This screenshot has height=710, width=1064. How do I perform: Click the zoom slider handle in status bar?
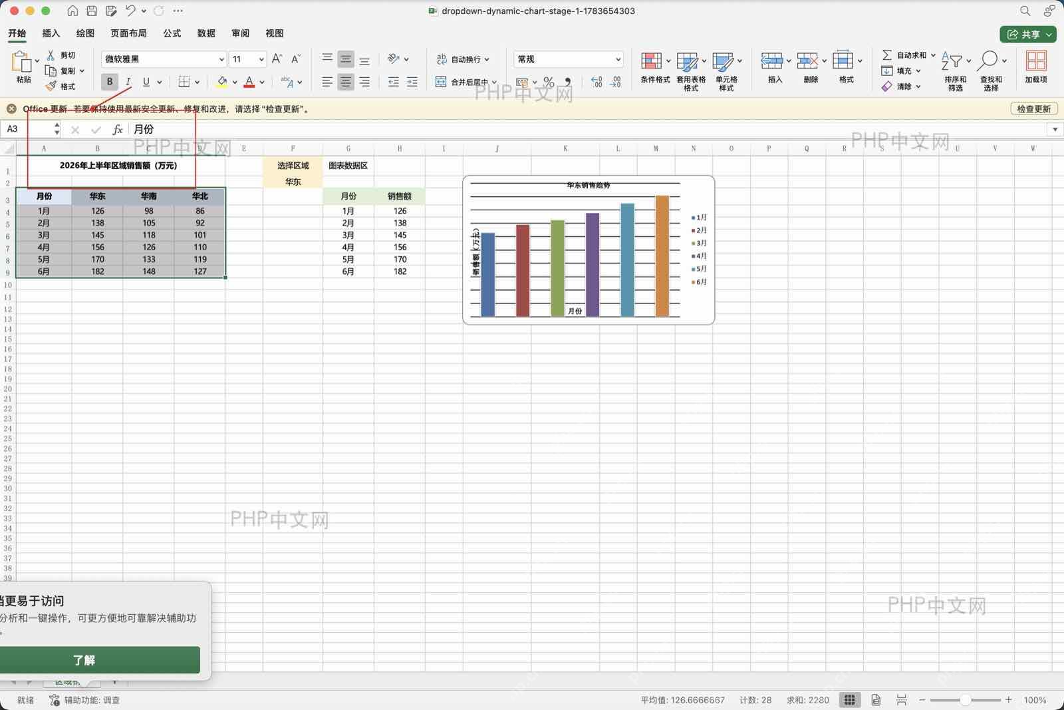pyautogui.click(x=965, y=700)
